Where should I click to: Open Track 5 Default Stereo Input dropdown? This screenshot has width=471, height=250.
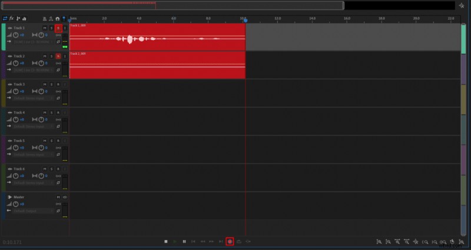(33, 155)
